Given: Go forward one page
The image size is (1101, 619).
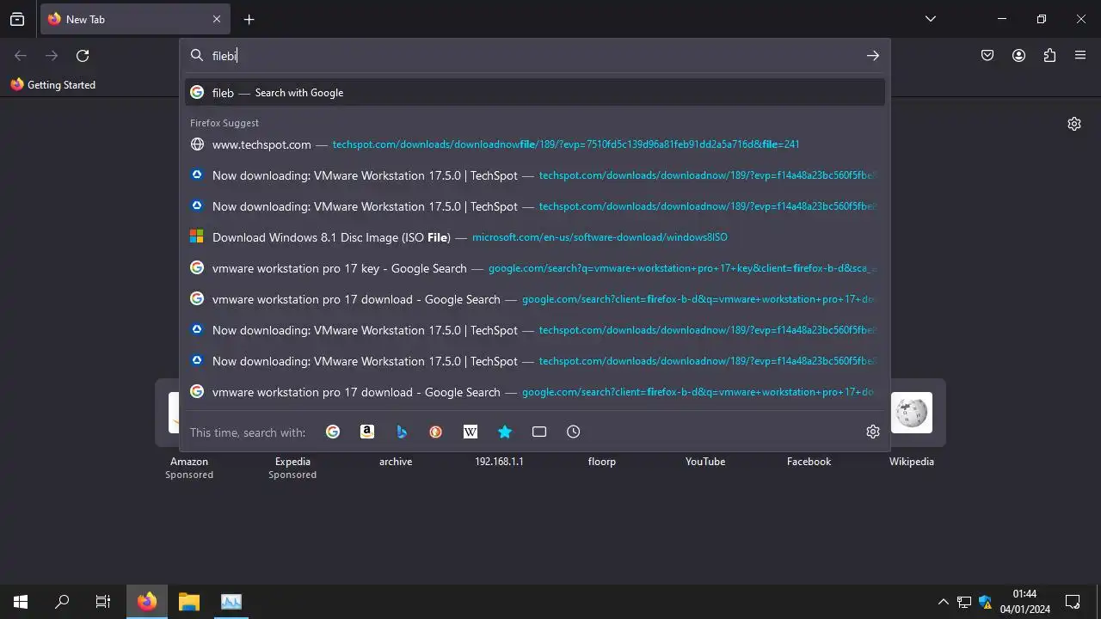Looking at the screenshot, I should (52, 56).
